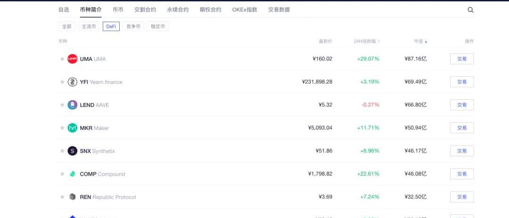The width and height of the screenshot is (509, 218).
Task: Click 交易 button for LEND
Action: (461, 105)
